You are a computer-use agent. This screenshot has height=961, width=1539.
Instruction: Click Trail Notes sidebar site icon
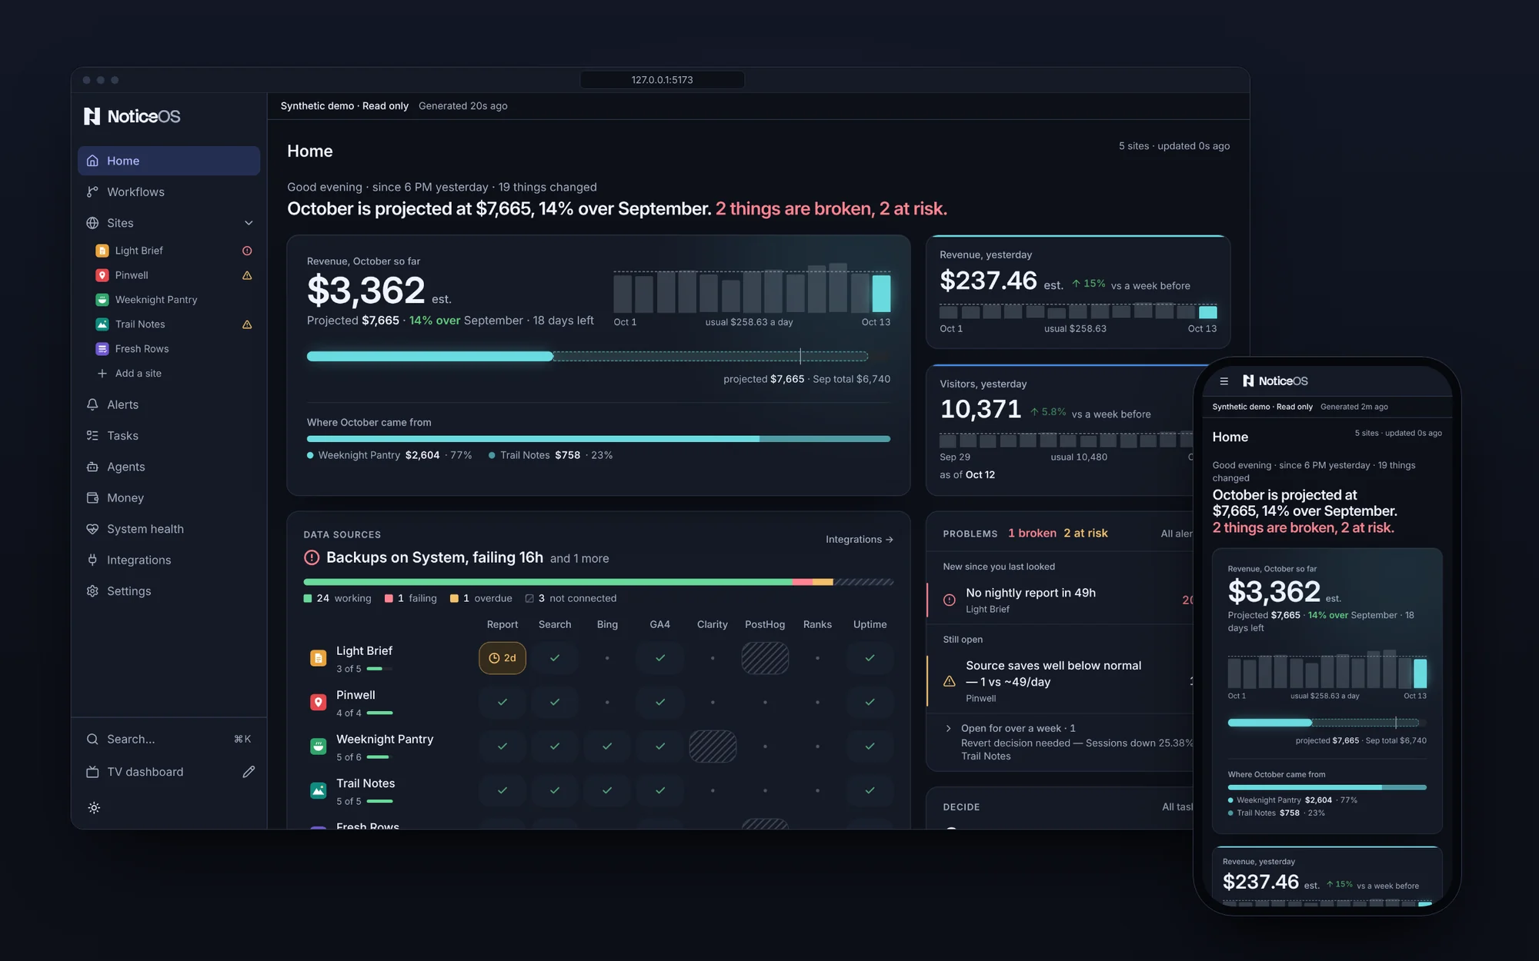pos(102,324)
